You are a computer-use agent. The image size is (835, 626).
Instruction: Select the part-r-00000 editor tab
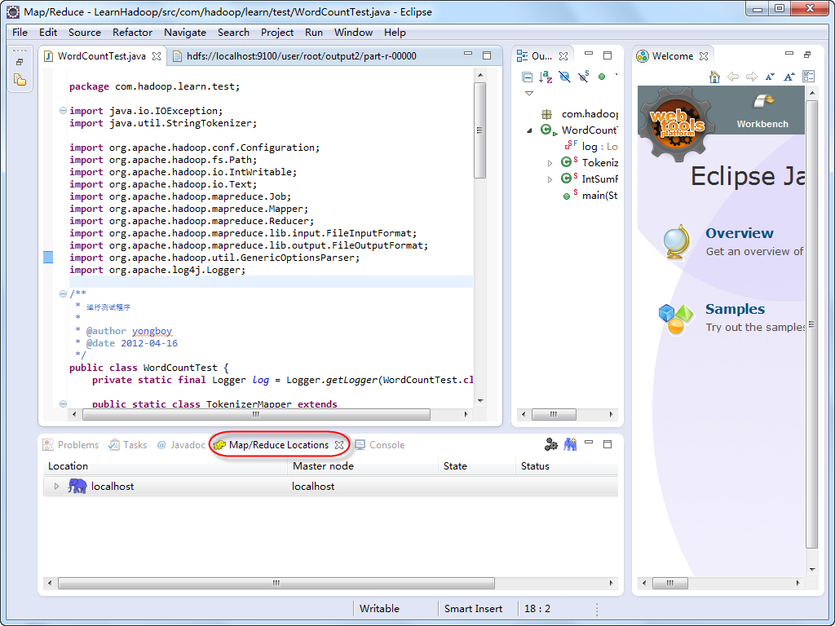coord(302,56)
